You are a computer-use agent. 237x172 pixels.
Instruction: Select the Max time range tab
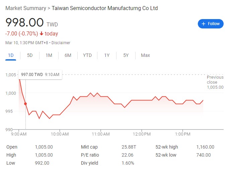click(x=145, y=55)
